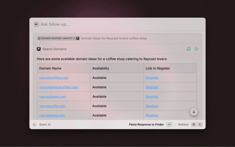235x147 pixels.
Task: Click the Search Domains lightning icon
Action: 39,49
